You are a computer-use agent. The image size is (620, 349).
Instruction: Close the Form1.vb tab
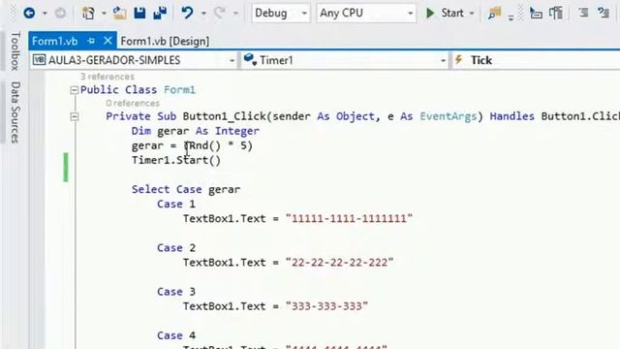pyautogui.click(x=108, y=41)
